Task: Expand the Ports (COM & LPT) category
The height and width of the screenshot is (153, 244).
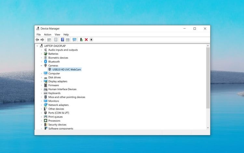Action: point(41,113)
